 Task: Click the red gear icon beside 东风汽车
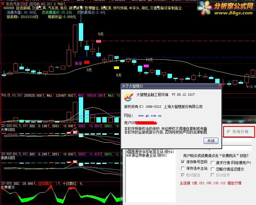3,4
